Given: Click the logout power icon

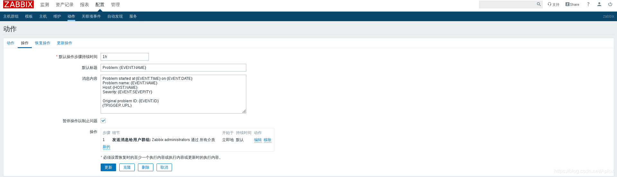Looking at the screenshot, I should 610,4.
